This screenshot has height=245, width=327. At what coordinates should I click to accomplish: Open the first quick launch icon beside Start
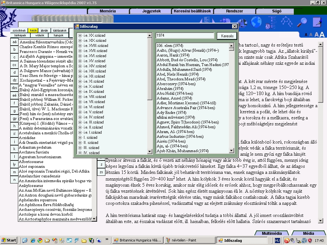[25, 241]
